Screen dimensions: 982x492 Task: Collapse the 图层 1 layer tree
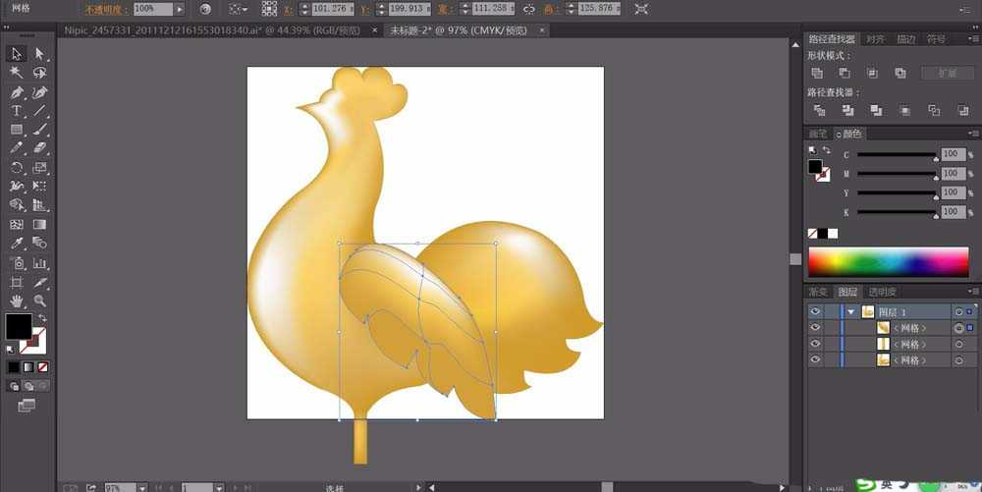pyautogui.click(x=850, y=311)
